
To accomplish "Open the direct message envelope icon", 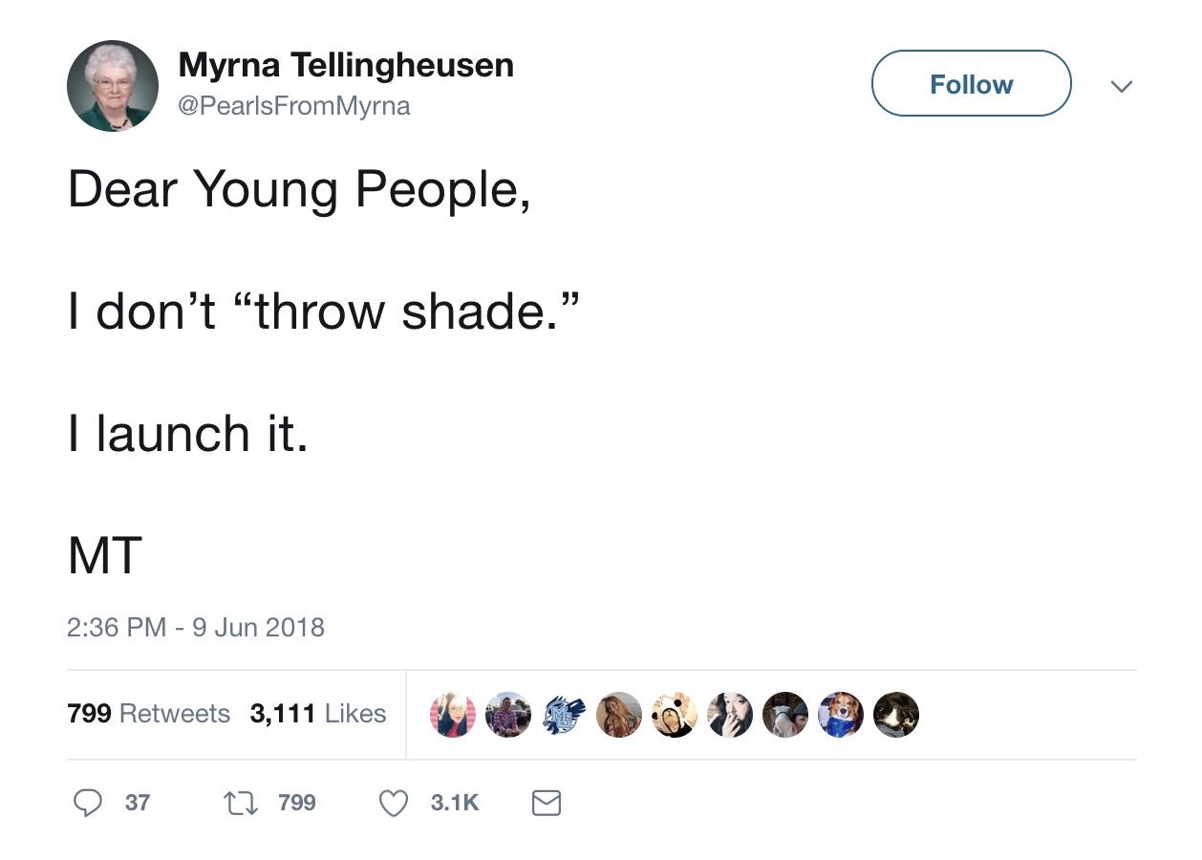I will tap(547, 803).
